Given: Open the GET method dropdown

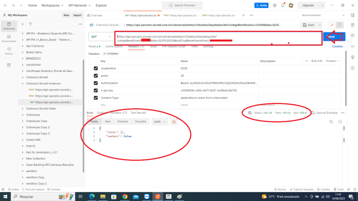Looking at the screenshot, I should tap(101, 37).
